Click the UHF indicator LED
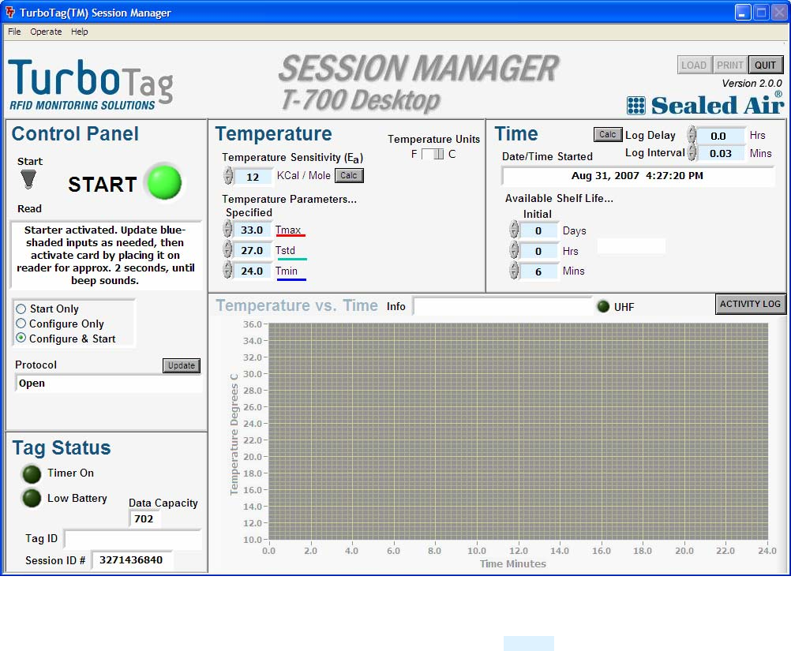Screen dimensions: 791x651 [603, 306]
